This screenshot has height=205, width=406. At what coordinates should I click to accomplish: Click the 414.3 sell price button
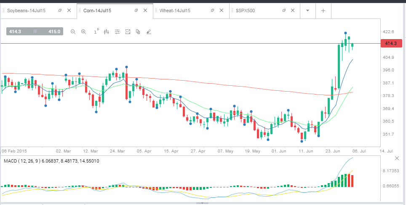[15, 32]
